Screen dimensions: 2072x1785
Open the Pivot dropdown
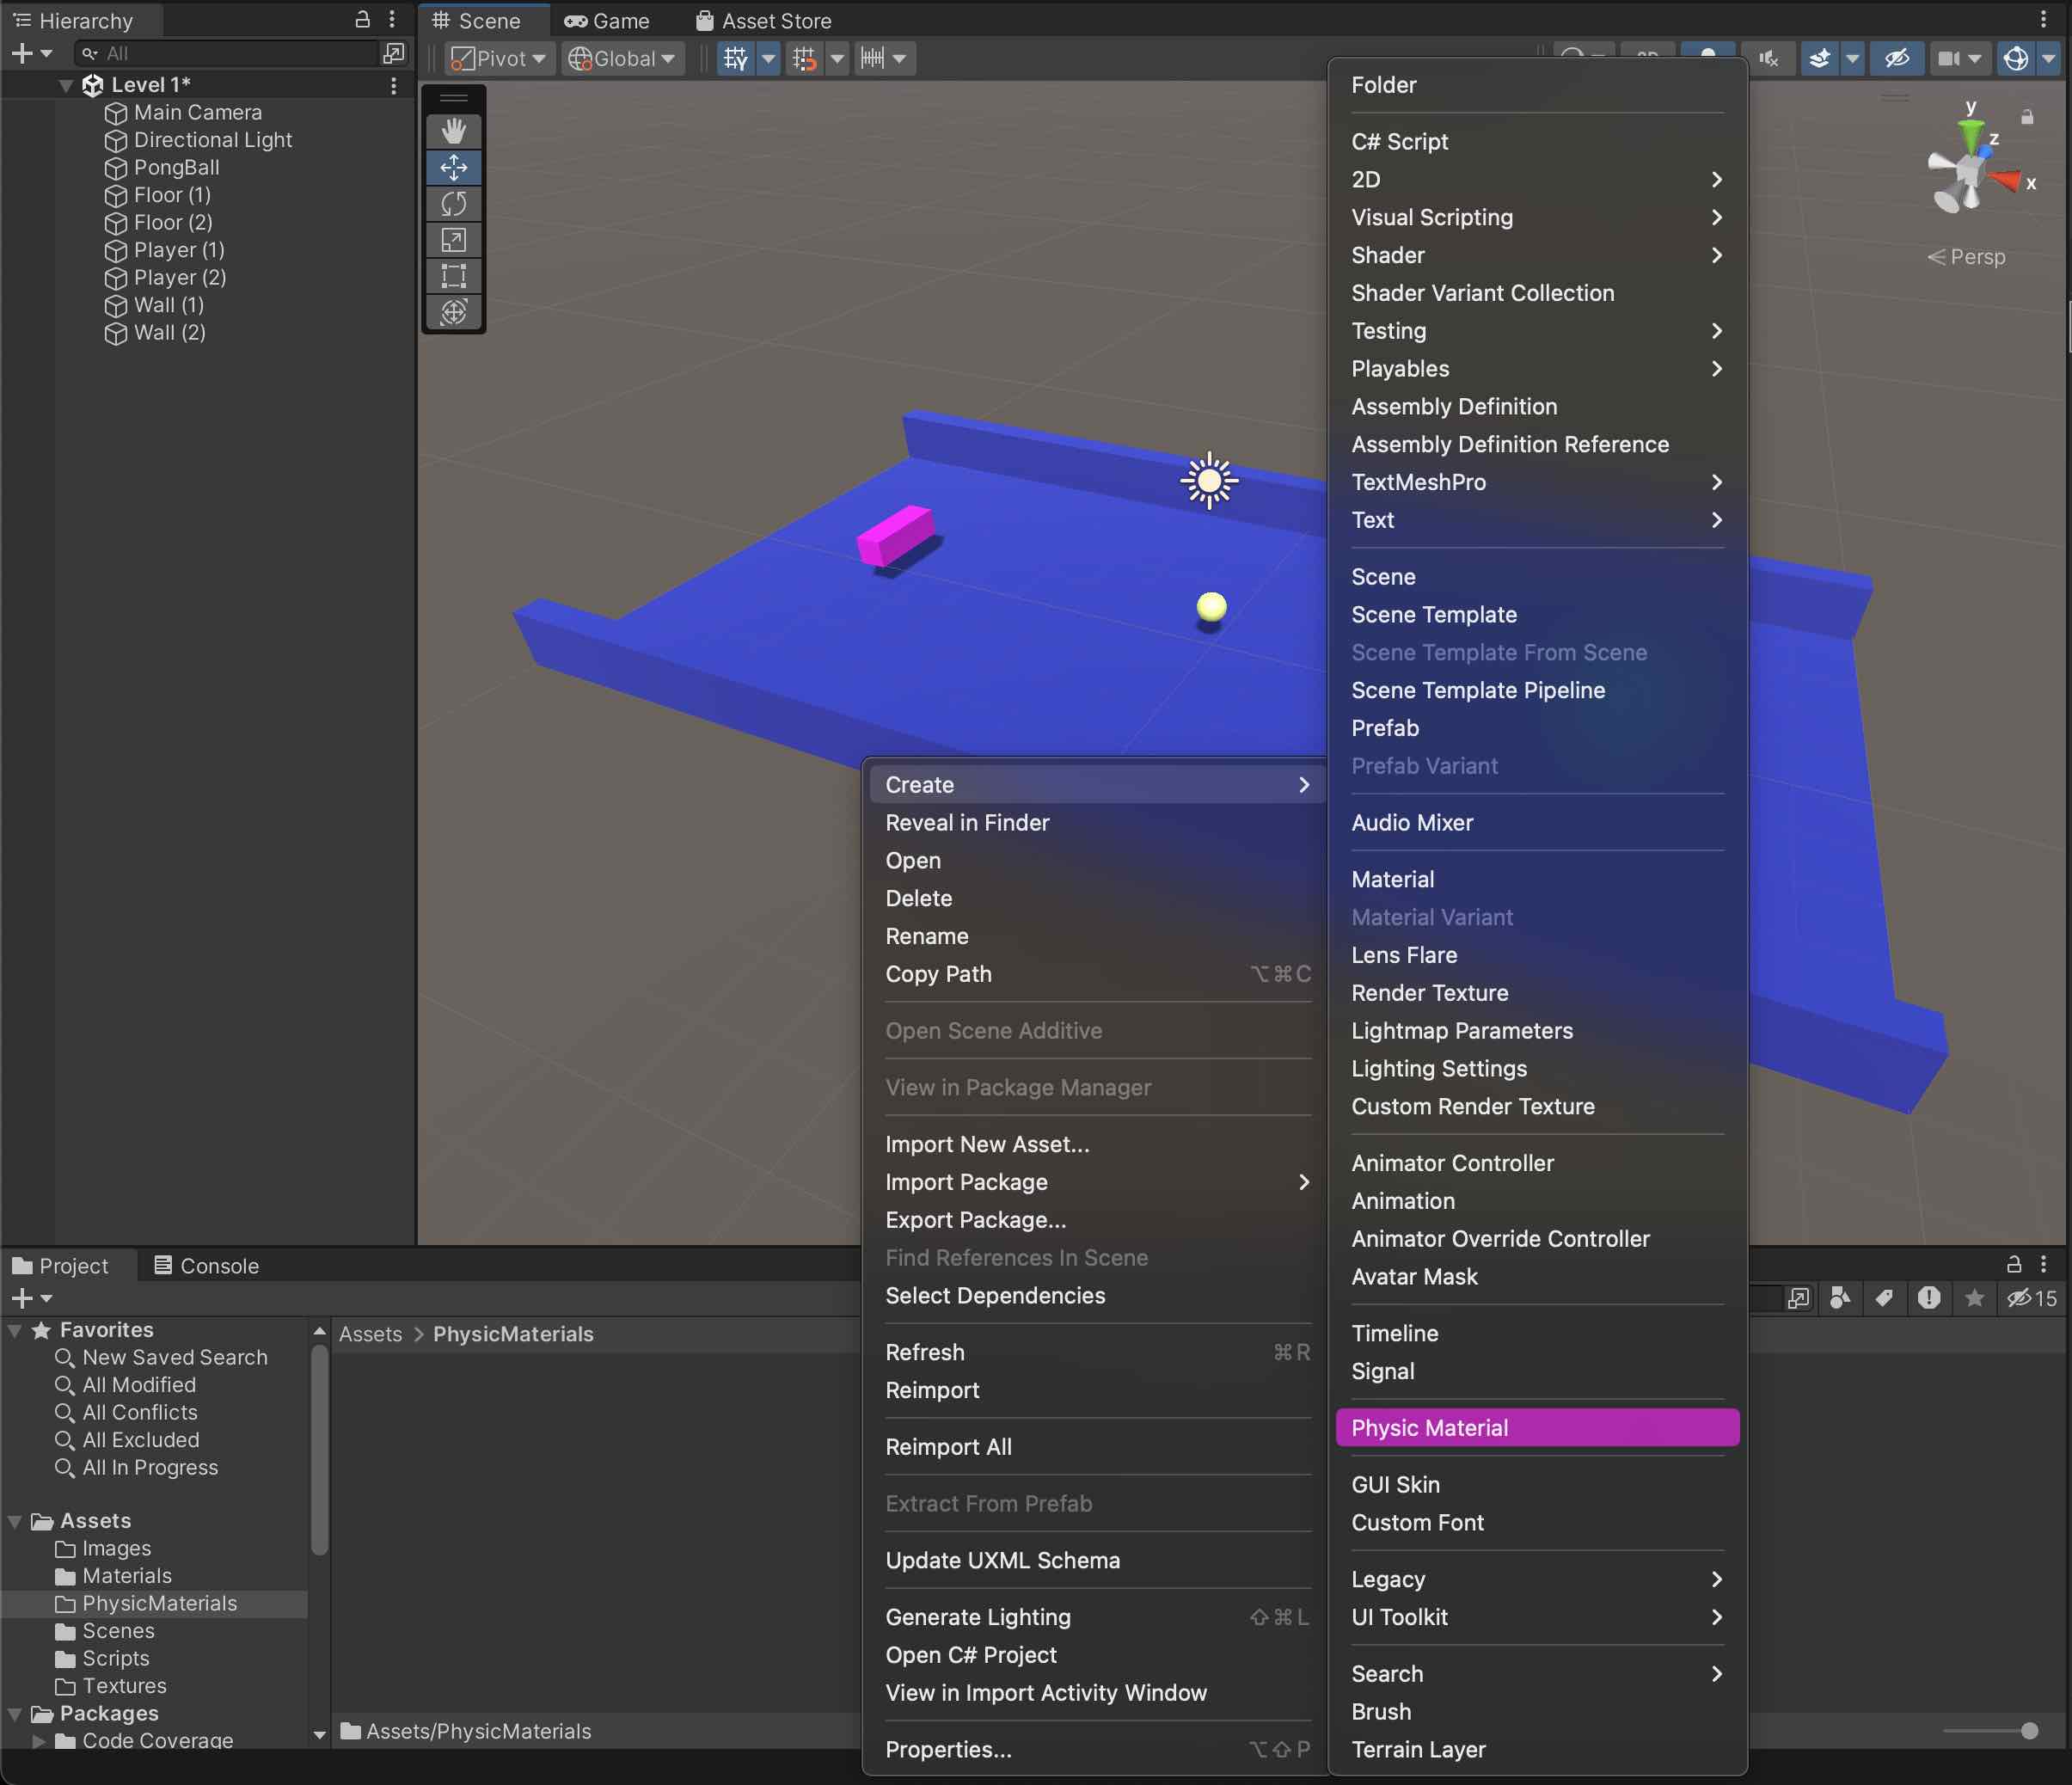click(499, 58)
